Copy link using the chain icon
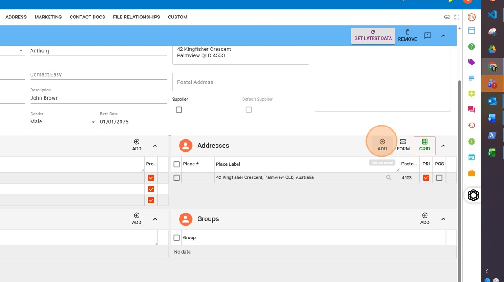The height and width of the screenshot is (282, 504). tap(447, 17)
